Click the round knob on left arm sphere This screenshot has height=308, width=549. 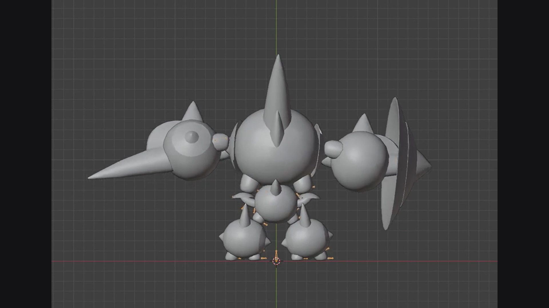(192, 137)
